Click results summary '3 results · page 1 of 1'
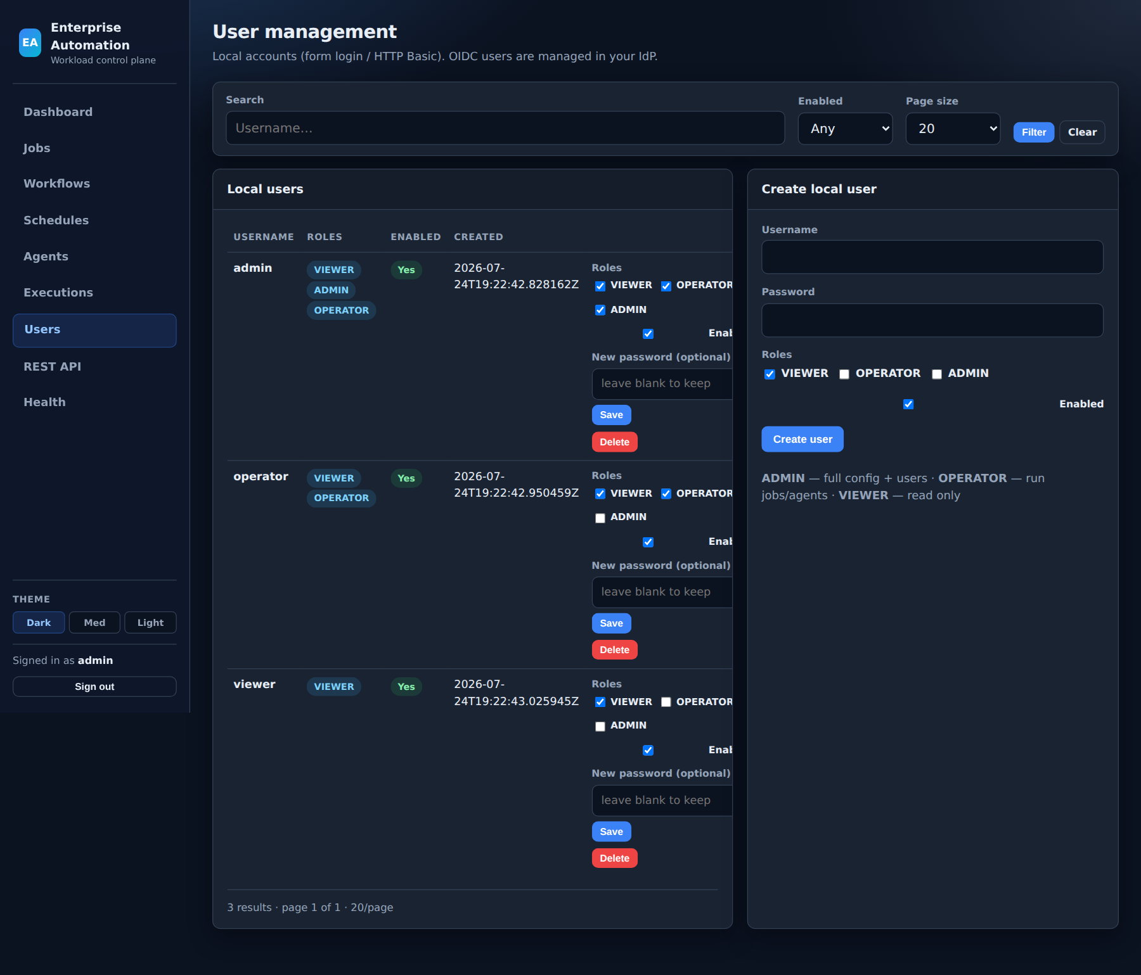Image resolution: width=1141 pixels, height=975 pixels. click(284, 908)
